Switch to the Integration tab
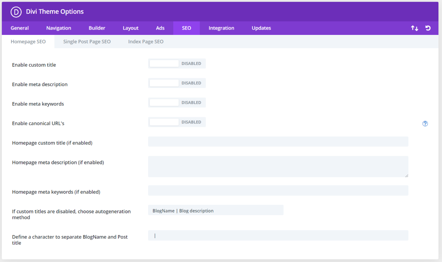The height and width of the screenshot is (262, 442). coord(221,28)
